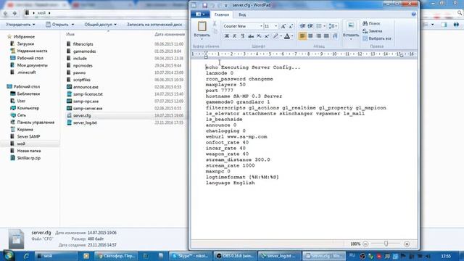This screenshot has height=261, width=464.
Task: Open Customize Quick Access Toolbar dropdown
Action: [x=226, y=5]
